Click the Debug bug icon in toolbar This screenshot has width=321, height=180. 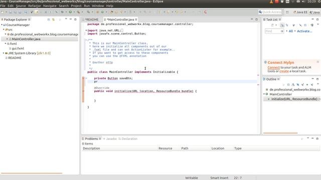point(62,12)
